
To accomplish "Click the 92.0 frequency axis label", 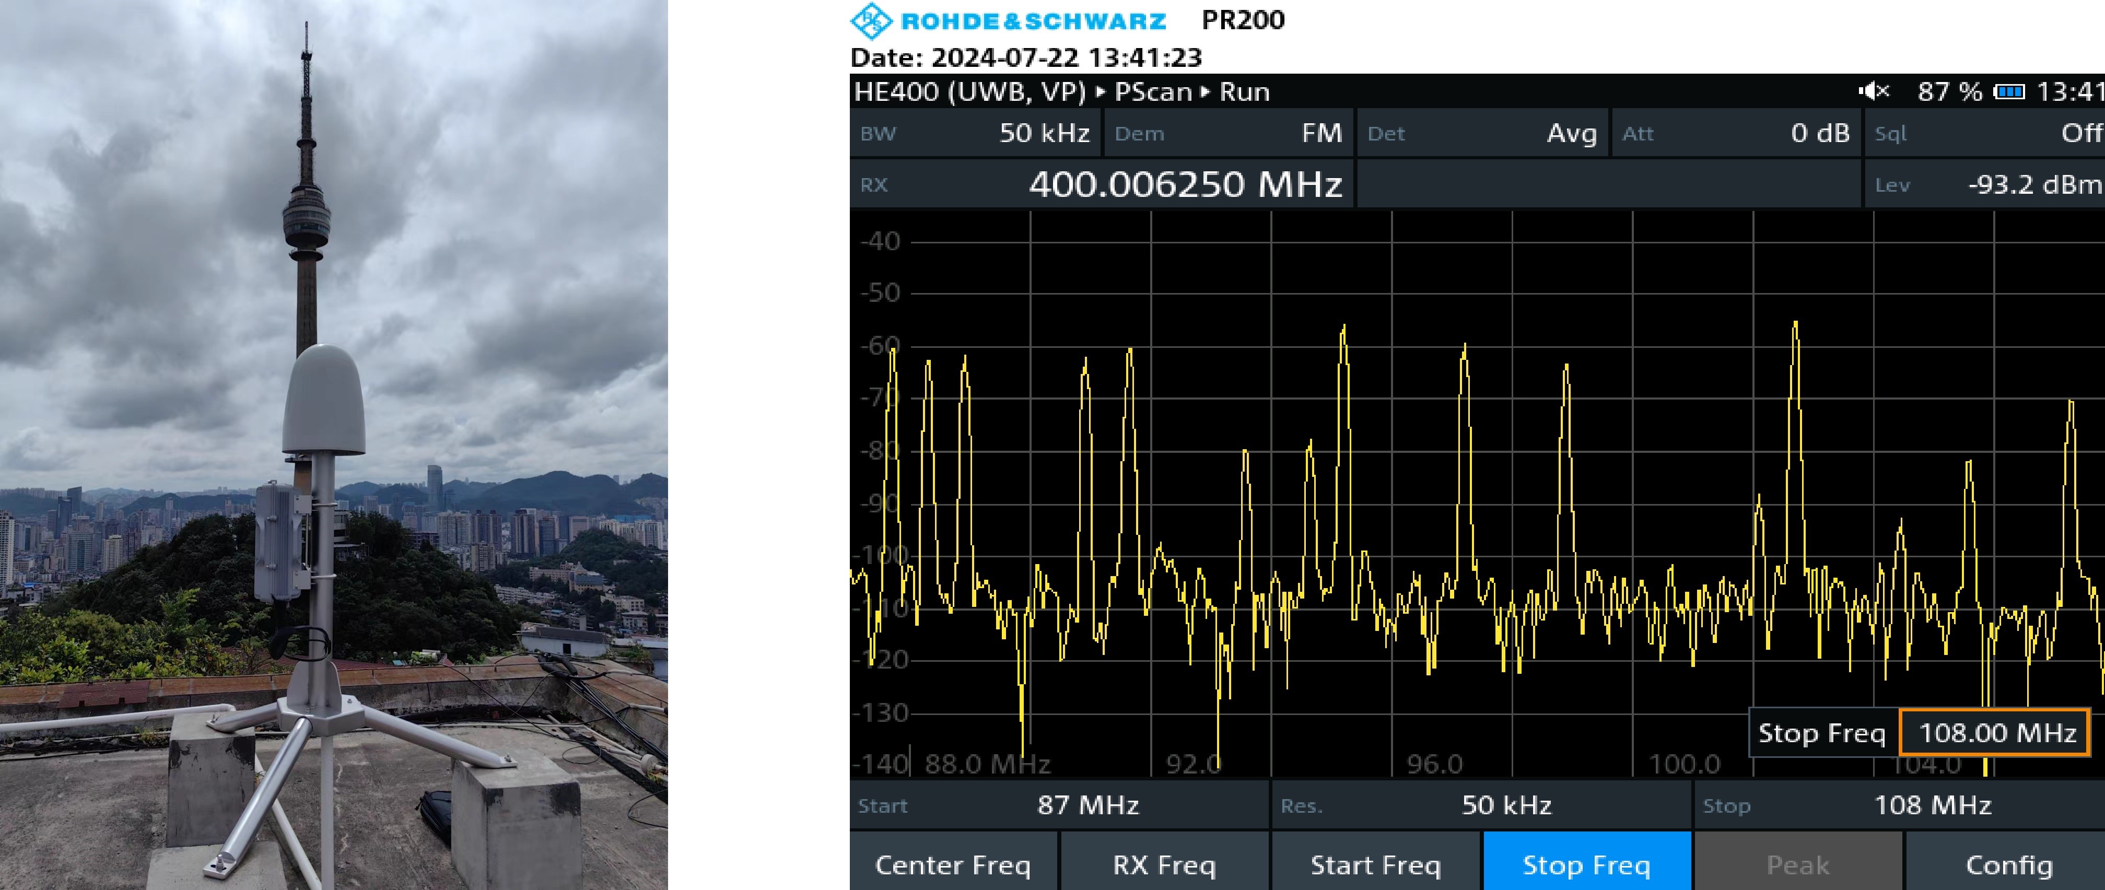I will point(1194,764).
